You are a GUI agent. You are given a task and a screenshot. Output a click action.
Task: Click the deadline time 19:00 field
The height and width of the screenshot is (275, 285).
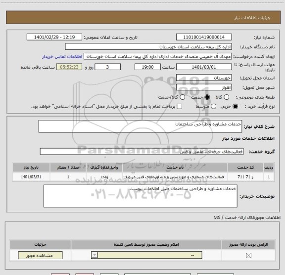pyautogui.click(x=147, y=67)
